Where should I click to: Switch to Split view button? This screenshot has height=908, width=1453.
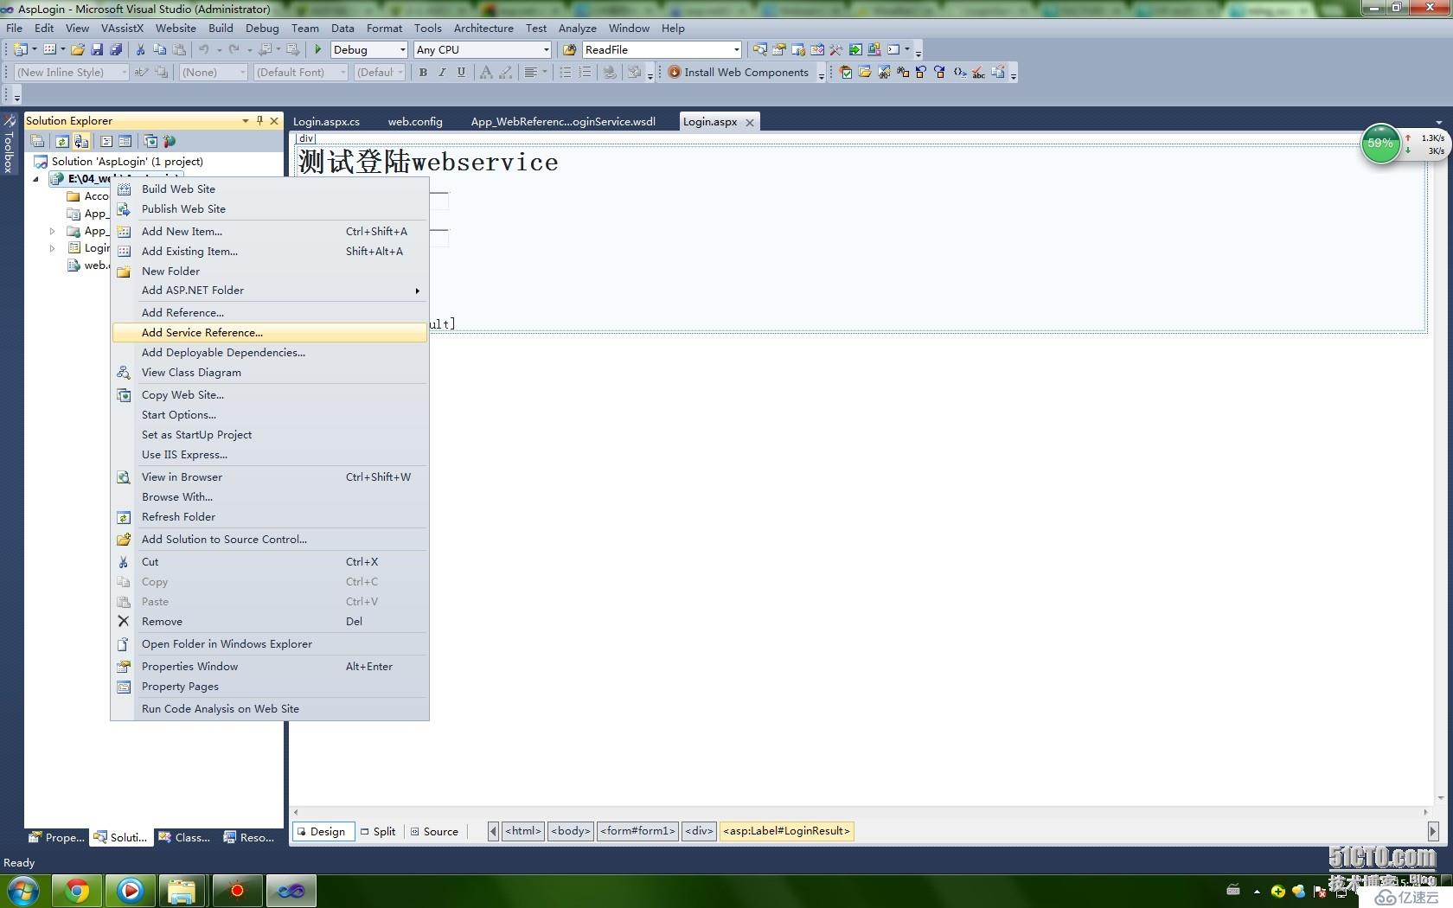tap(378, 831)
